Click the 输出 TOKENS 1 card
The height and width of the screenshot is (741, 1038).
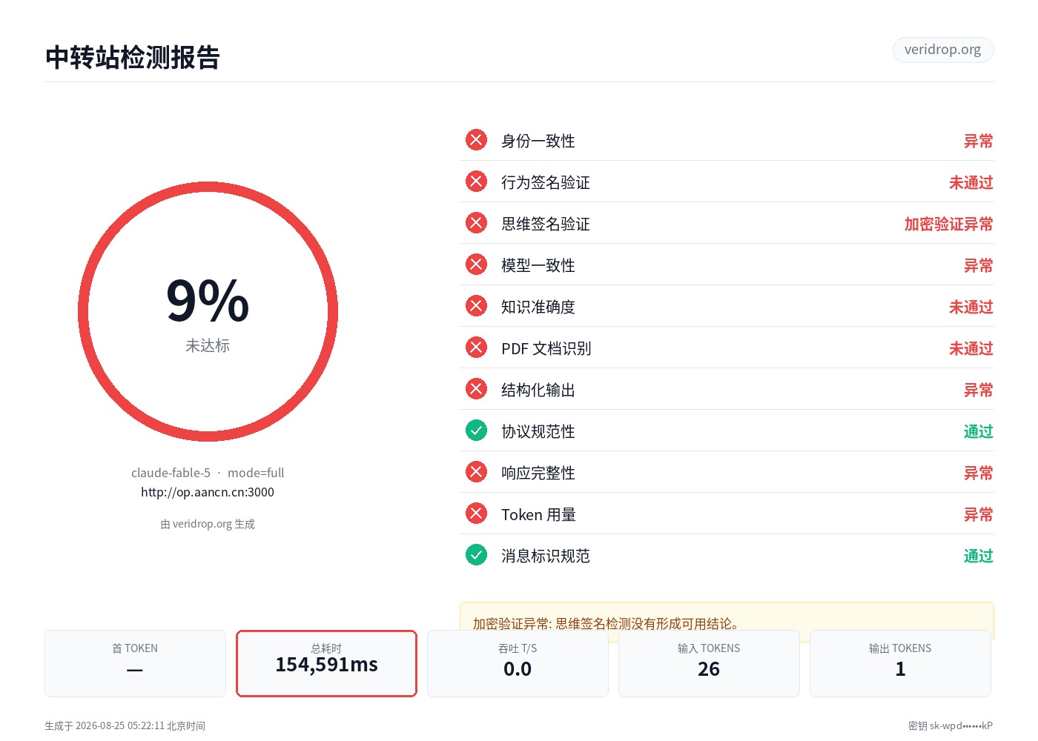(900, 663)
